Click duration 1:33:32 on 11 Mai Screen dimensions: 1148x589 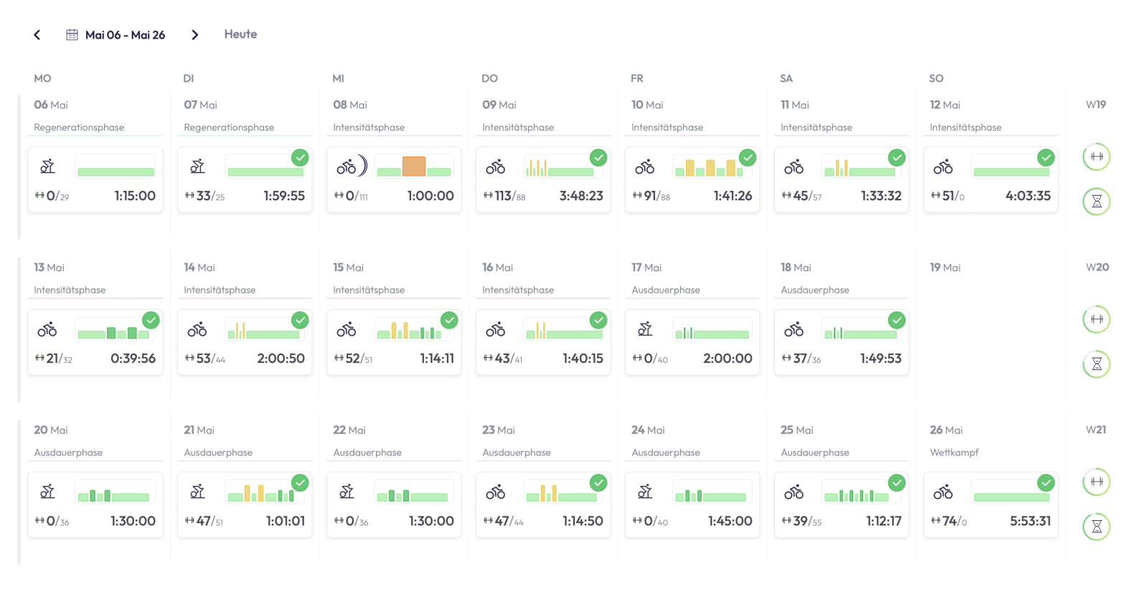coord(881,196)
